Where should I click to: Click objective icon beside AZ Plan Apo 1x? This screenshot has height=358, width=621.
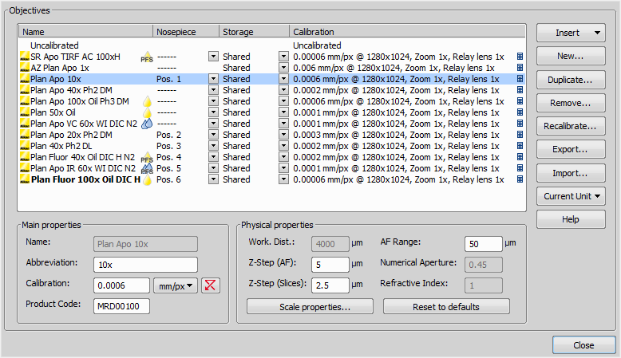(24, 69)
